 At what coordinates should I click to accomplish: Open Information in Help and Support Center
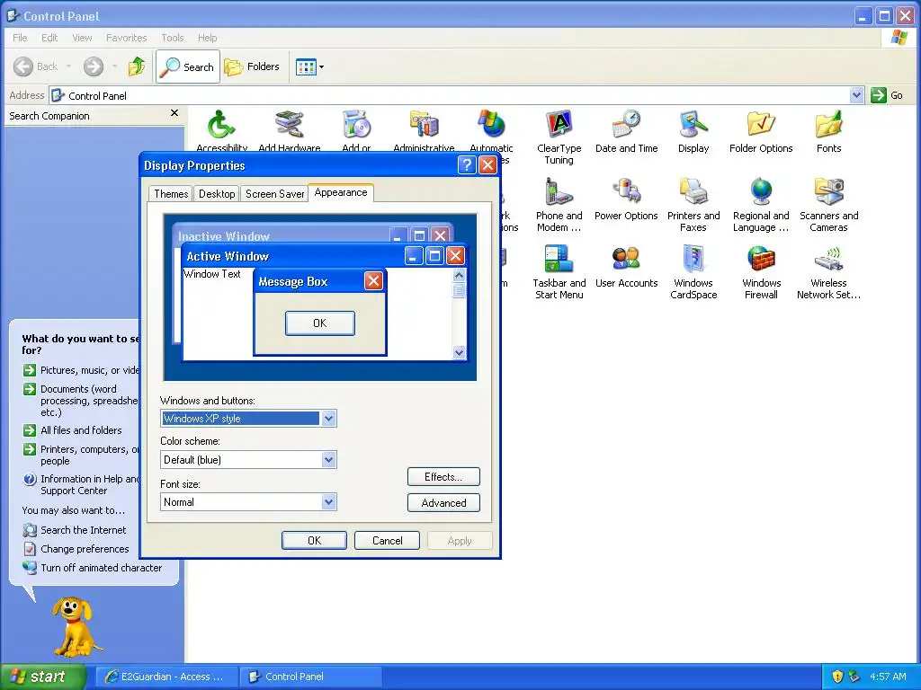coord(81,484)
